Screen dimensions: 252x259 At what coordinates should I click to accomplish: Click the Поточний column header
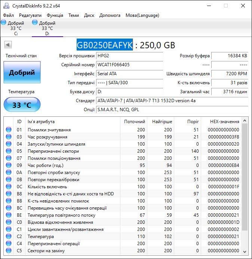click(x=135, y=122)
